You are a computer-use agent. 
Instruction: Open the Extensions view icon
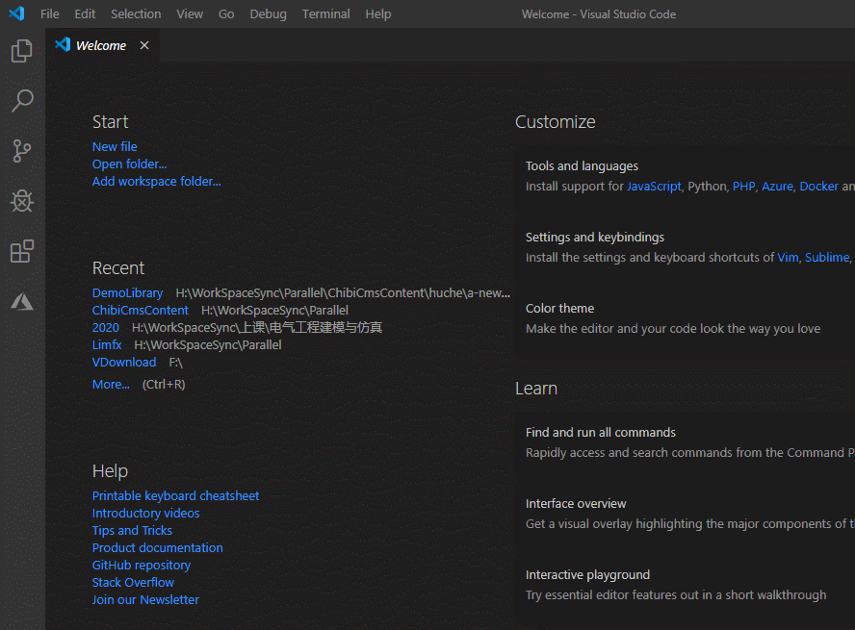point(22,251)
